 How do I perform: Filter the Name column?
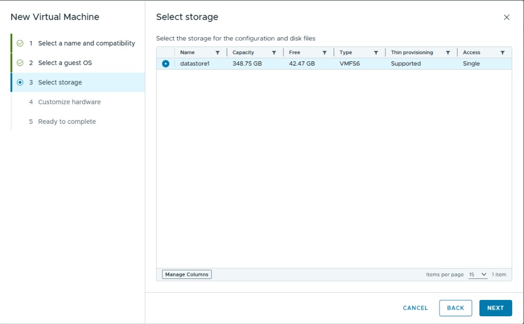217,53
